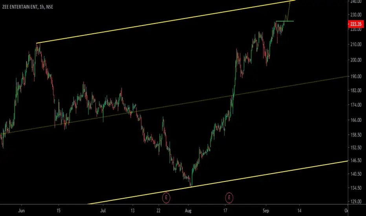Viewport: 366px width, 216px height.
Task: Click the 134.50 price axis label
Action: click(356, 188)
